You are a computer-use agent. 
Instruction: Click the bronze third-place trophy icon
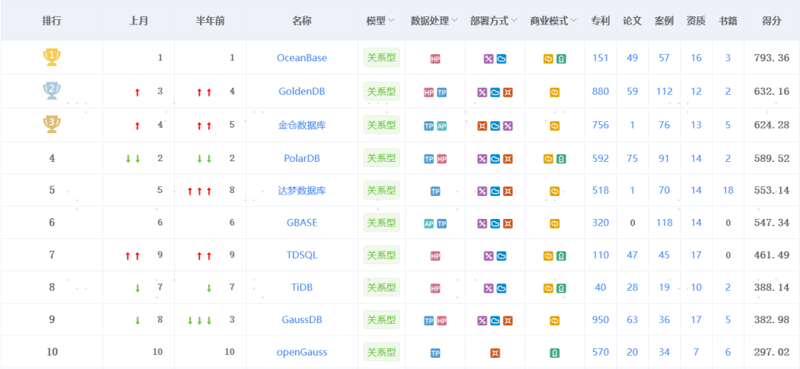(x=52, y=125)
